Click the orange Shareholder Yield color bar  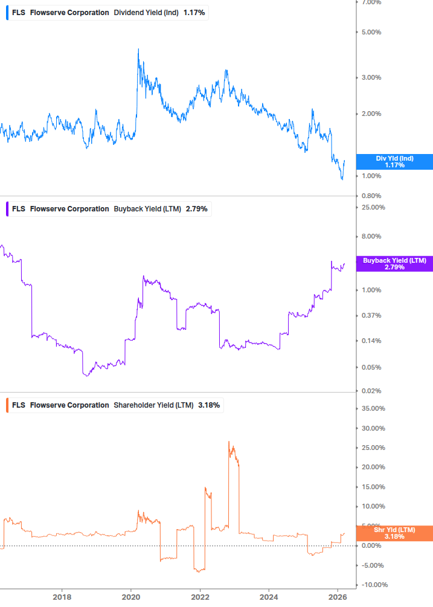click(7, 405)
